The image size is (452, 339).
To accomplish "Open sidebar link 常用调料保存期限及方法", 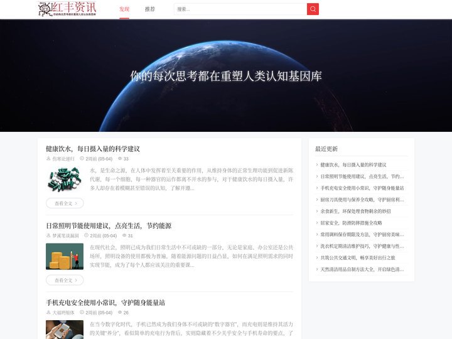I will pyautogui.click(x=362, y=234).
